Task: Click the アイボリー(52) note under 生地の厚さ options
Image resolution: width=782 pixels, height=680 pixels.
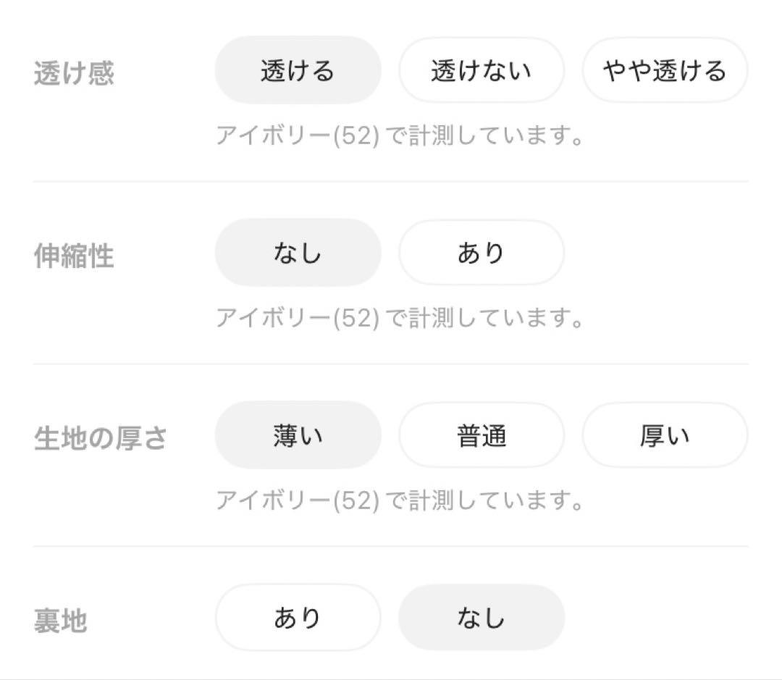Action: click(400, 500)
